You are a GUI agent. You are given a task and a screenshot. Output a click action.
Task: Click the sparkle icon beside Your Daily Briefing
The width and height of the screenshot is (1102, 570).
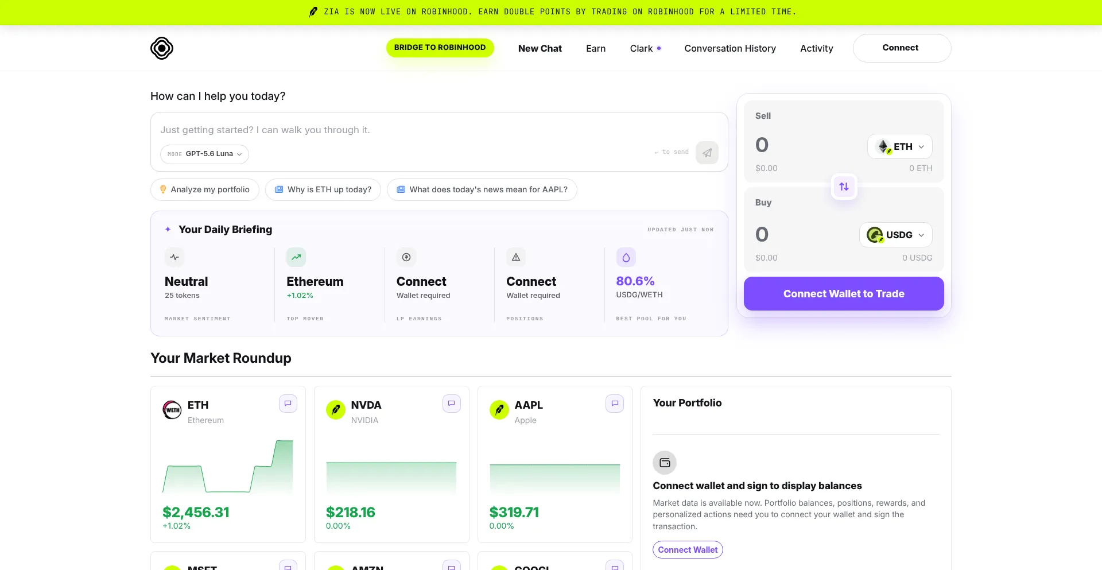(x=168, y=229)
